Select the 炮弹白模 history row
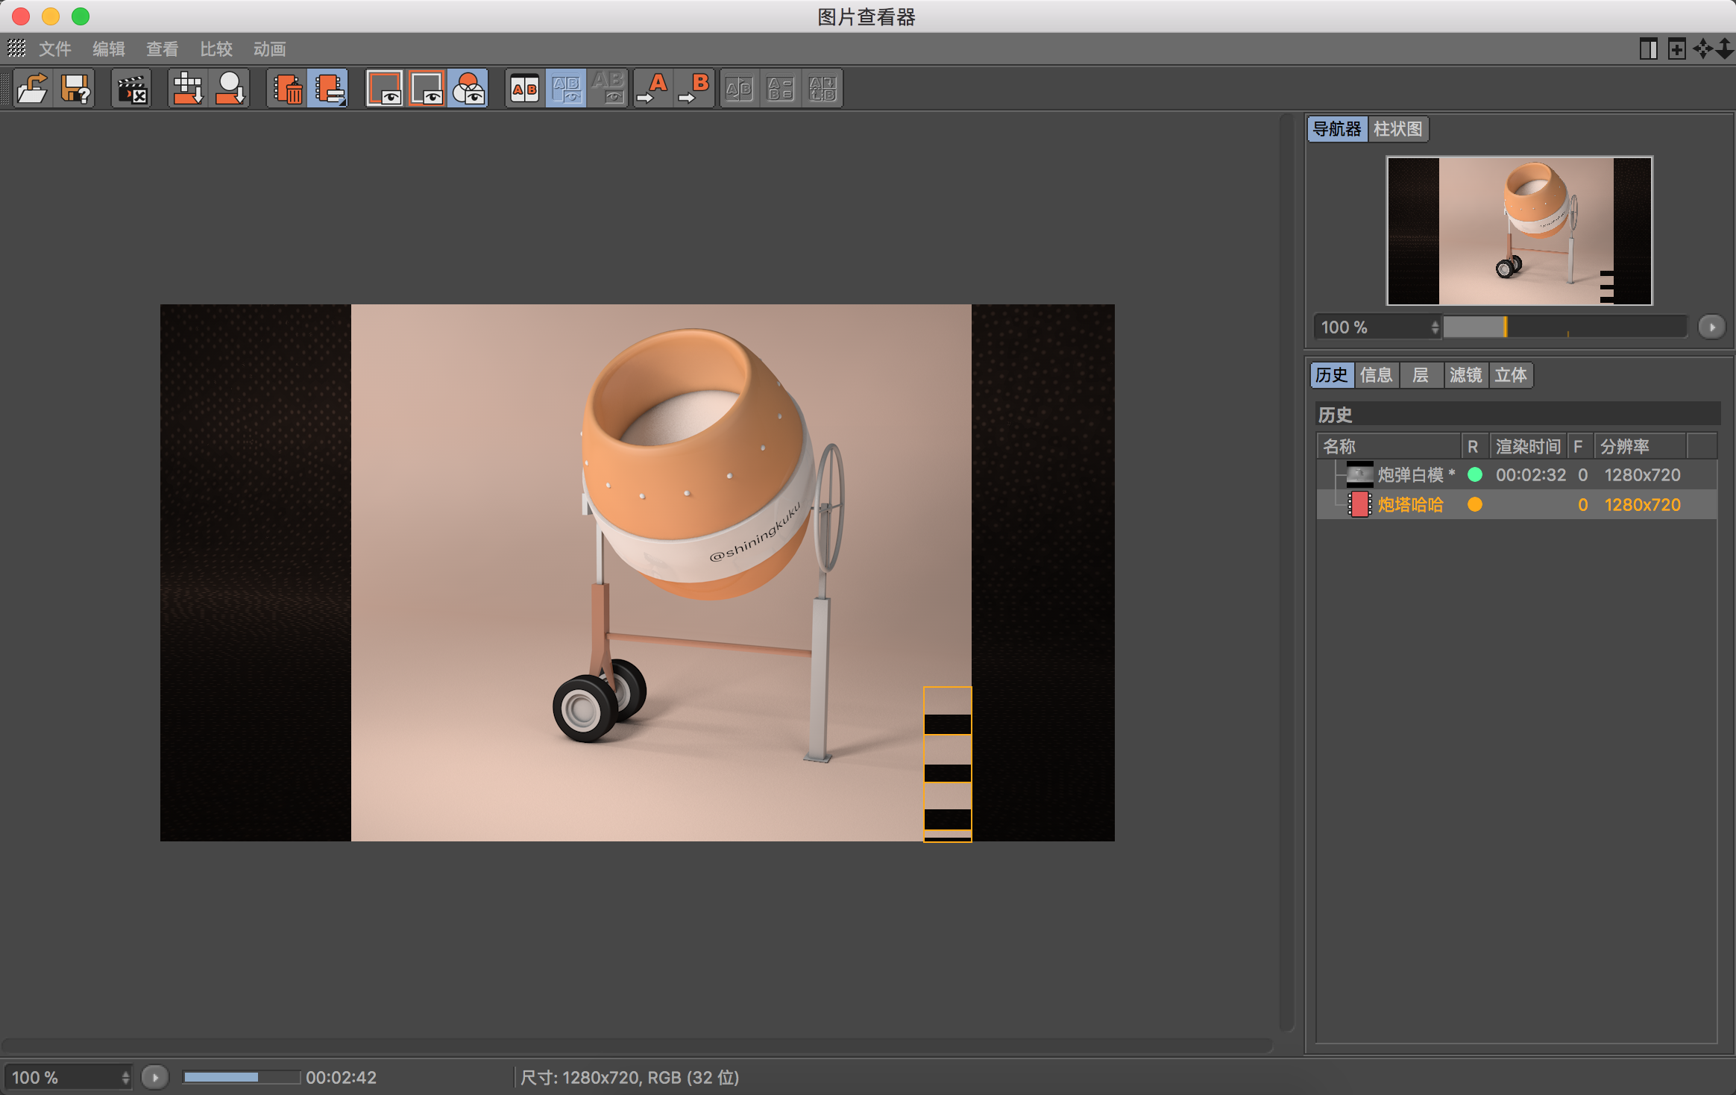This screenshot has height=1095, width=1736. tap(1517, 474)
